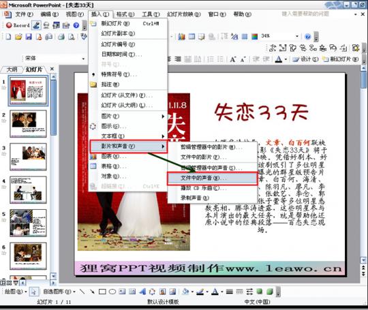Click the slide title 失恋33天
Viewport: 368px width, 310px height.
click(x=261, y=112)
